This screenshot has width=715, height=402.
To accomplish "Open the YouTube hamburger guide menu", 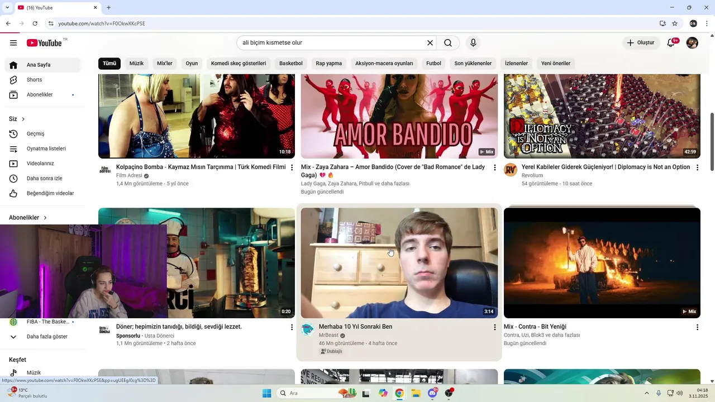I will tap(13, 43).
